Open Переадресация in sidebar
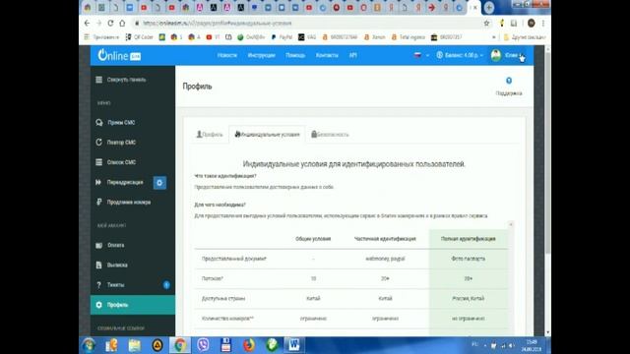630x354 pixels. (x=119, y=182)
